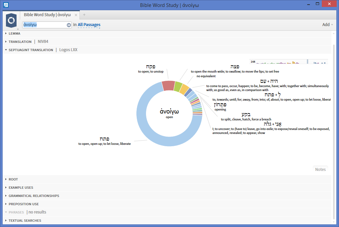Click the 144 results sparkline chart
Image resolution: width=339 pixels, height=227 pixels.
(289, 62)
